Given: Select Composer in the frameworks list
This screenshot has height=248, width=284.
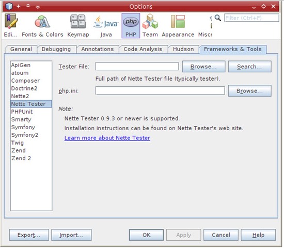Looking at the screenshot, I should tap(31, 81).
